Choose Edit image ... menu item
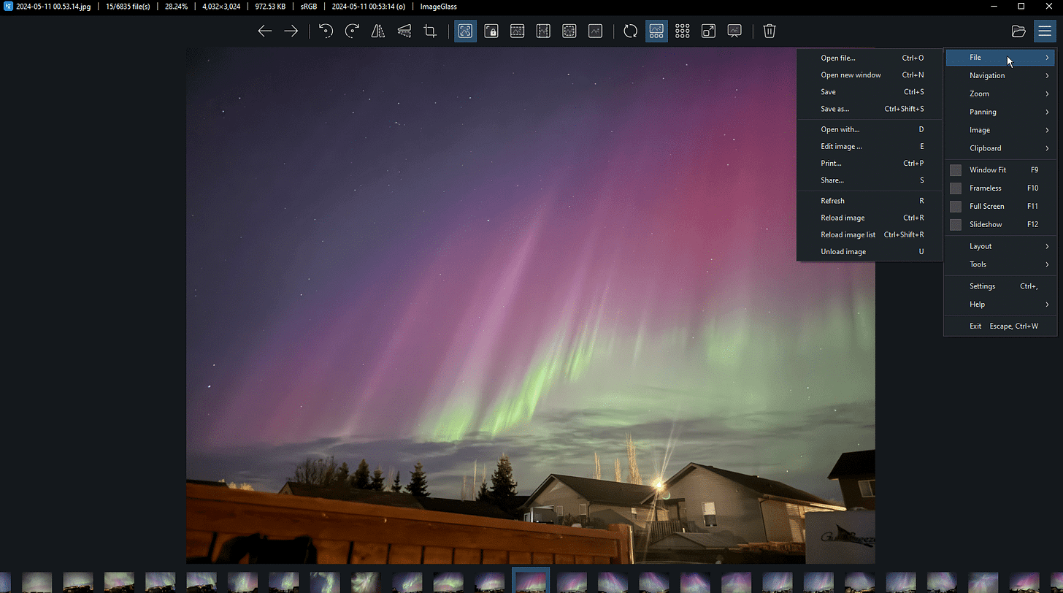1063x593 pixels. click(x=870, y=146)
